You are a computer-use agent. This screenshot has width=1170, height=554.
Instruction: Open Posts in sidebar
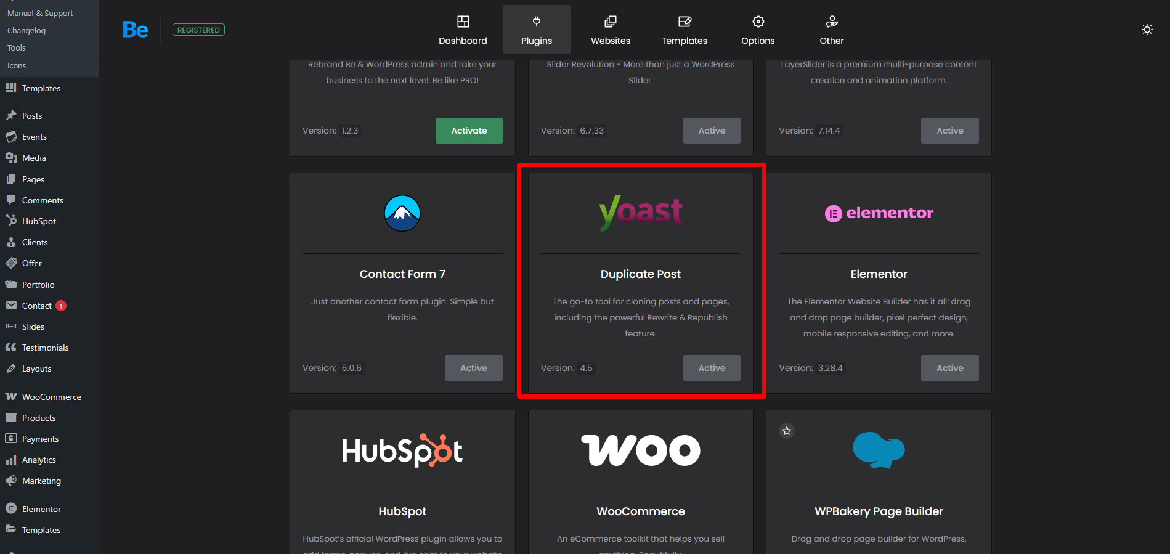click(x=32, y=116)
